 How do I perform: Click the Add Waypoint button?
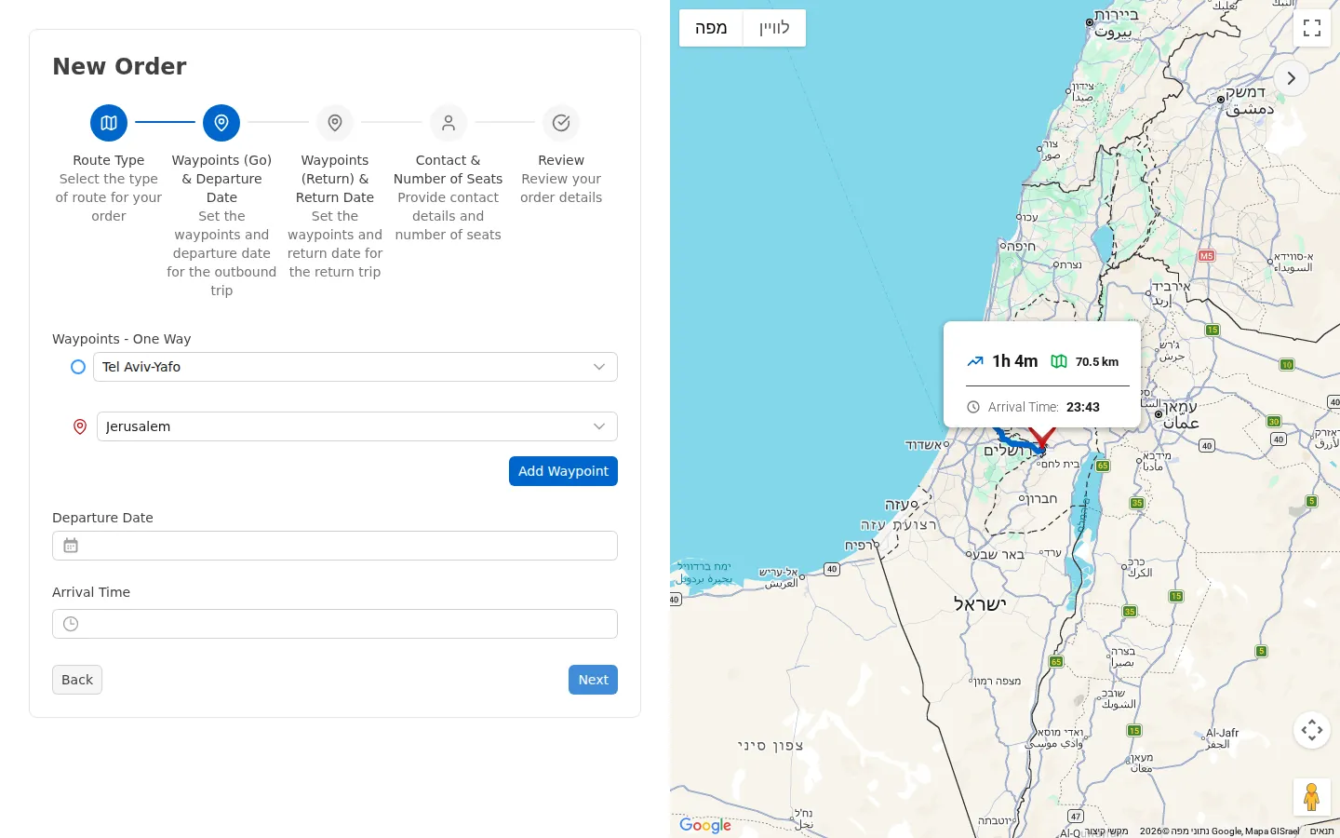pyautogui.click(x=563, y=471)
